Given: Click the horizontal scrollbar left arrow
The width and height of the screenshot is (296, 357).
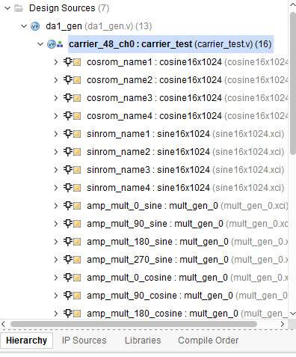Looking at the screenshot, I should (x=3, y=324).
